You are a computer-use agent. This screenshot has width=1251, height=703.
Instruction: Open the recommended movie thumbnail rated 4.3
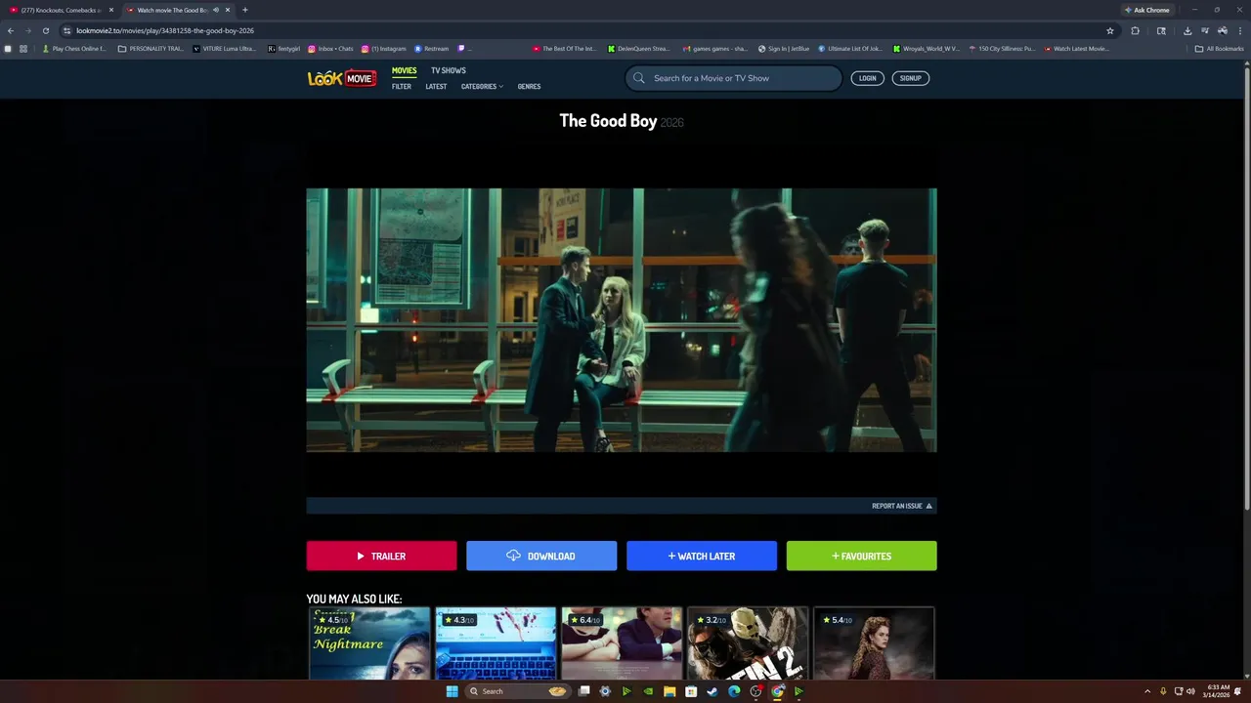(496, 642)
